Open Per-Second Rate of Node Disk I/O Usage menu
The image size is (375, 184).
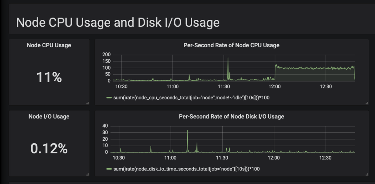pos(231,117)
